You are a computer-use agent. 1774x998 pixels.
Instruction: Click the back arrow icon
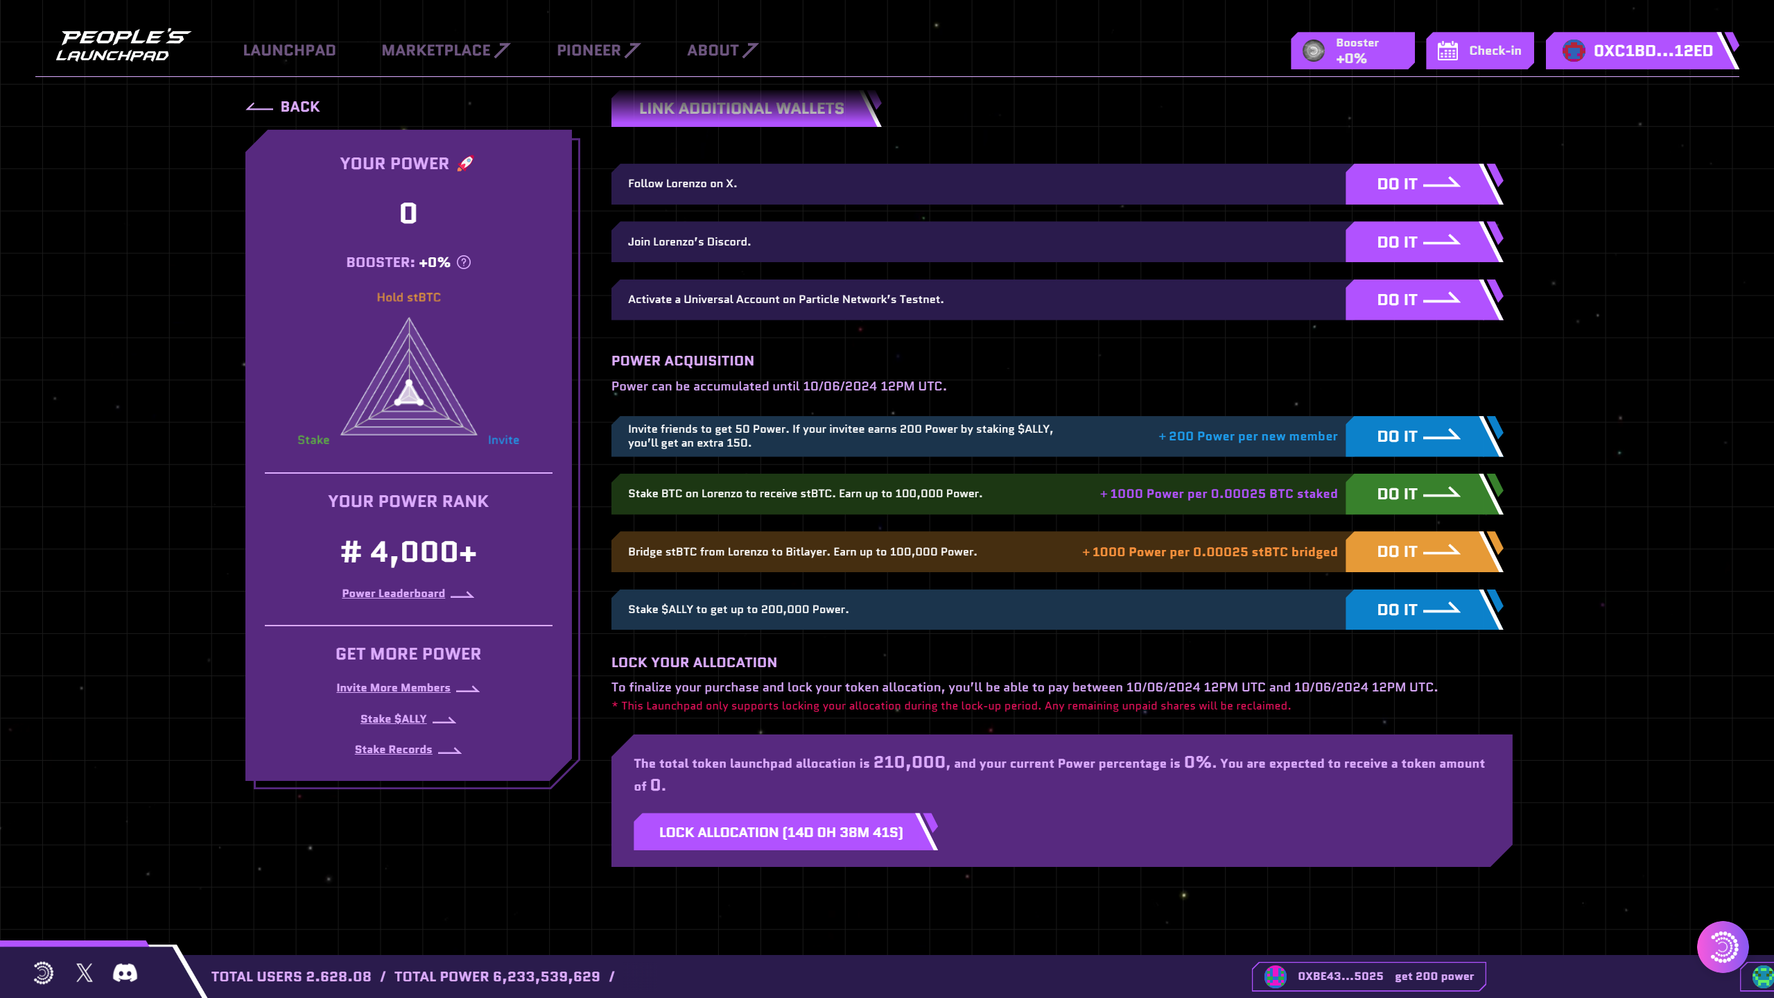click(259, 107)
